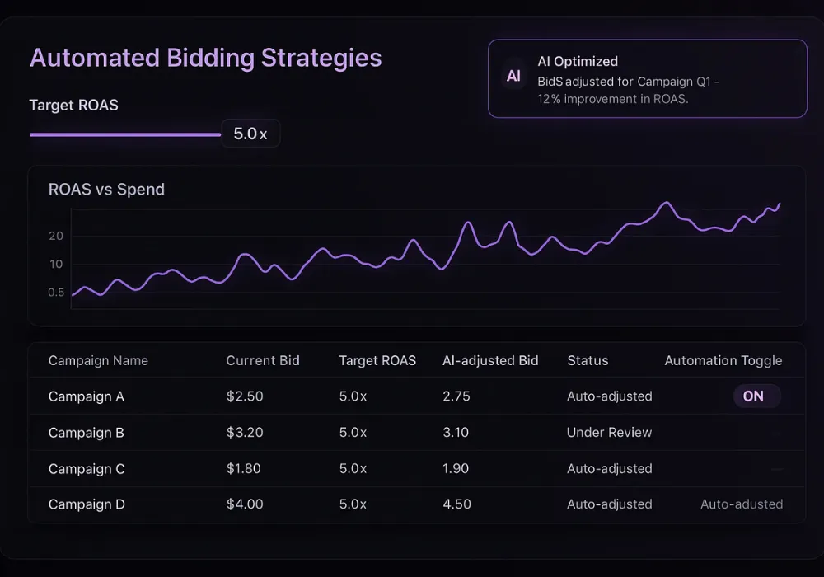Viewport: 824px width, 577px height.
Task: Select the Campaign B row name
Action: [87, 433]
